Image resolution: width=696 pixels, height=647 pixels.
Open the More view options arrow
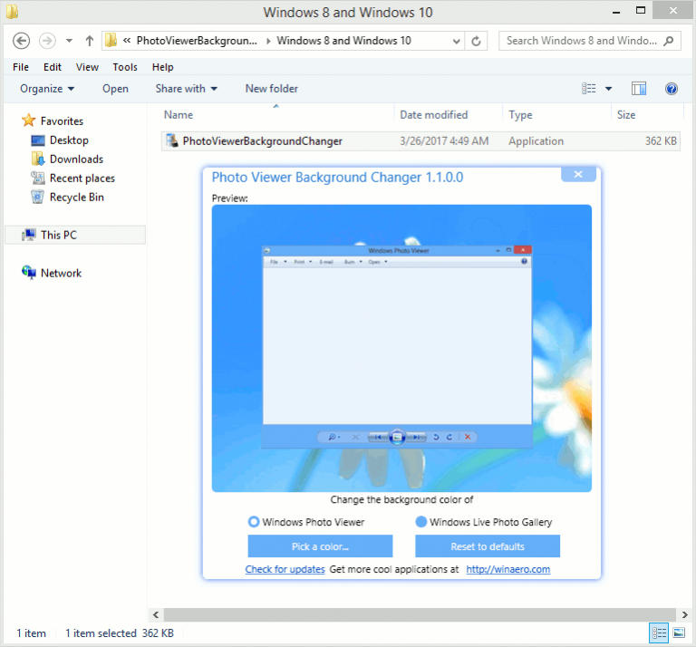coord(609,89)
